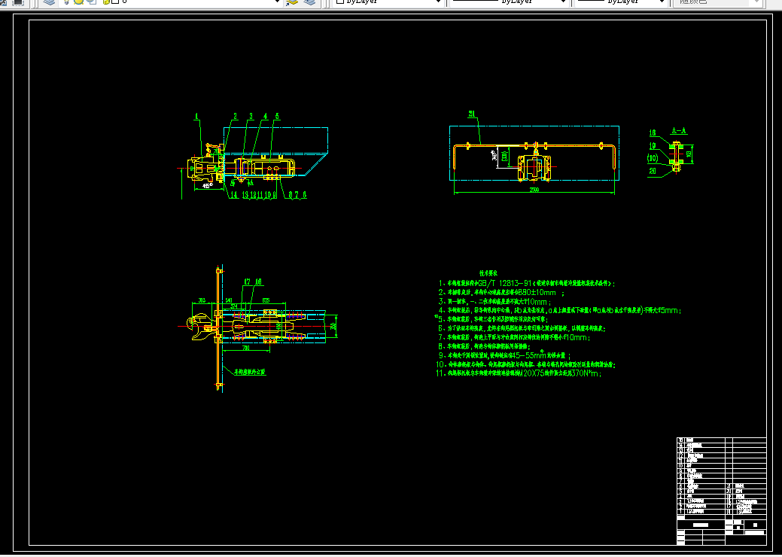
Task: Select the 540 dimension text
Action: pos(228,300)
